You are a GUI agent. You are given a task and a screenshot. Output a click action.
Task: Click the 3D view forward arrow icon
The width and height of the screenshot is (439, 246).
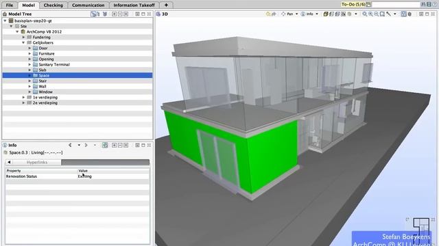click(274, 14)
